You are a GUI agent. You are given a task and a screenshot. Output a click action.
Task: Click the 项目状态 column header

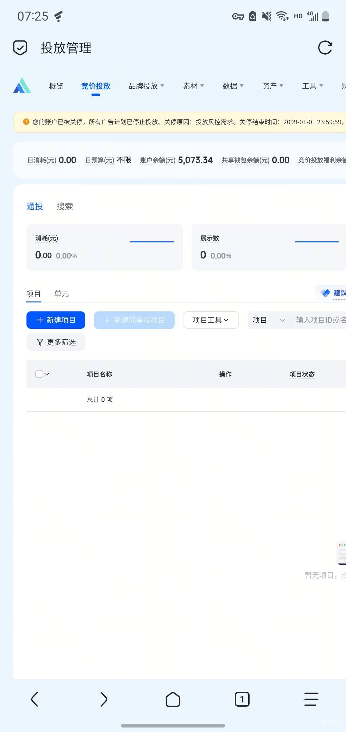point(302,374)
